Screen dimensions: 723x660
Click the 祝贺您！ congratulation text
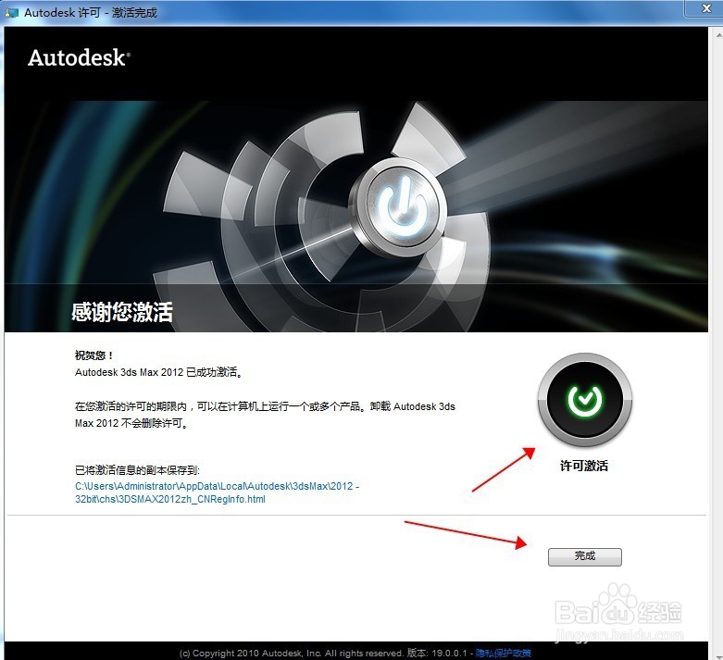coord(94,355)
